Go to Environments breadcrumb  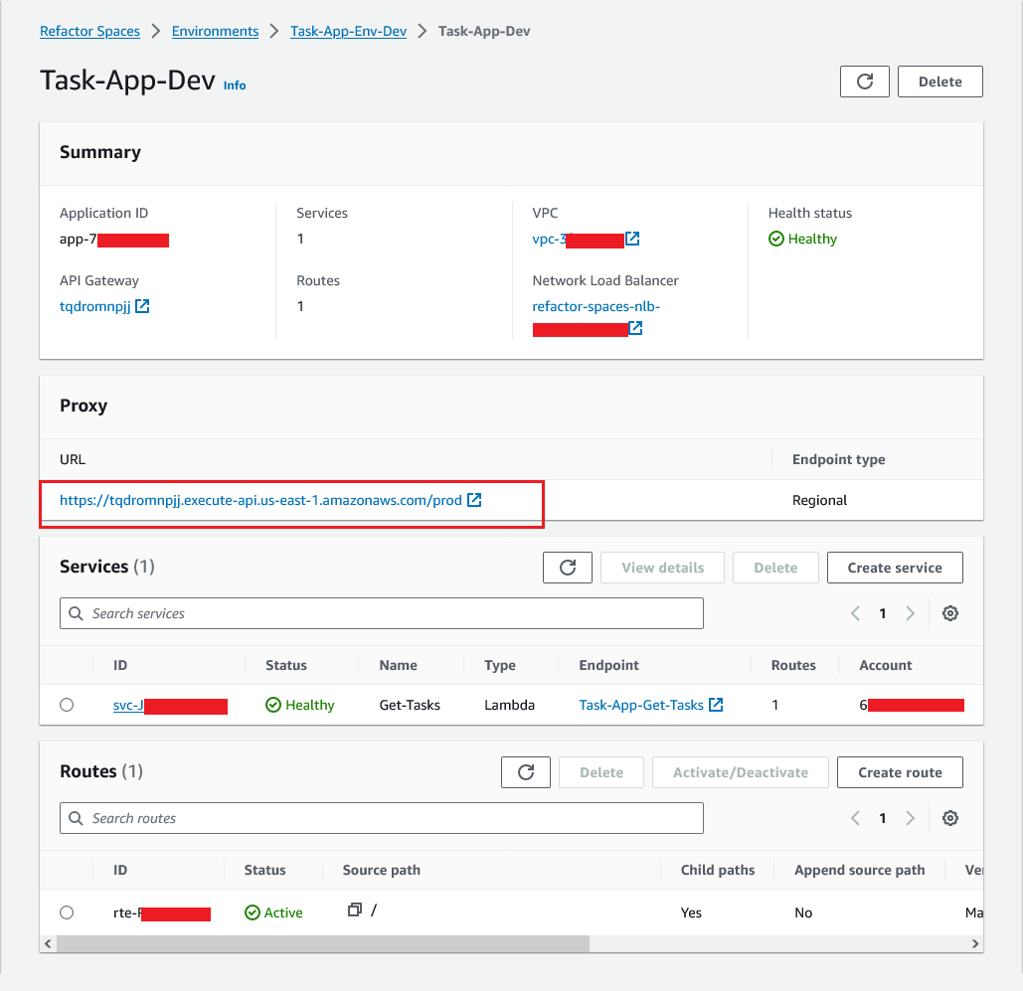click(216, 32)
